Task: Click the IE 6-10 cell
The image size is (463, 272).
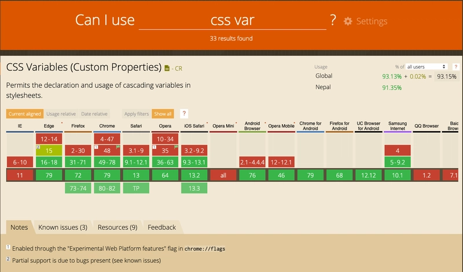Action: coord(20,162)
